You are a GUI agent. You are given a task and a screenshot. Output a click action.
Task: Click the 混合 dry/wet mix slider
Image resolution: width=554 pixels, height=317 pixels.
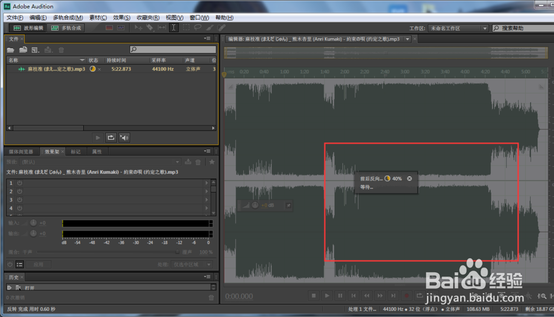tap(108, 252)
